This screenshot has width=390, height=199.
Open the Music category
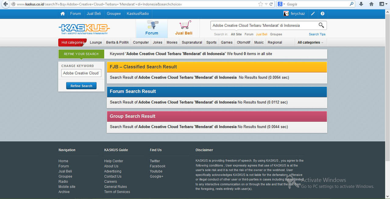259,43
